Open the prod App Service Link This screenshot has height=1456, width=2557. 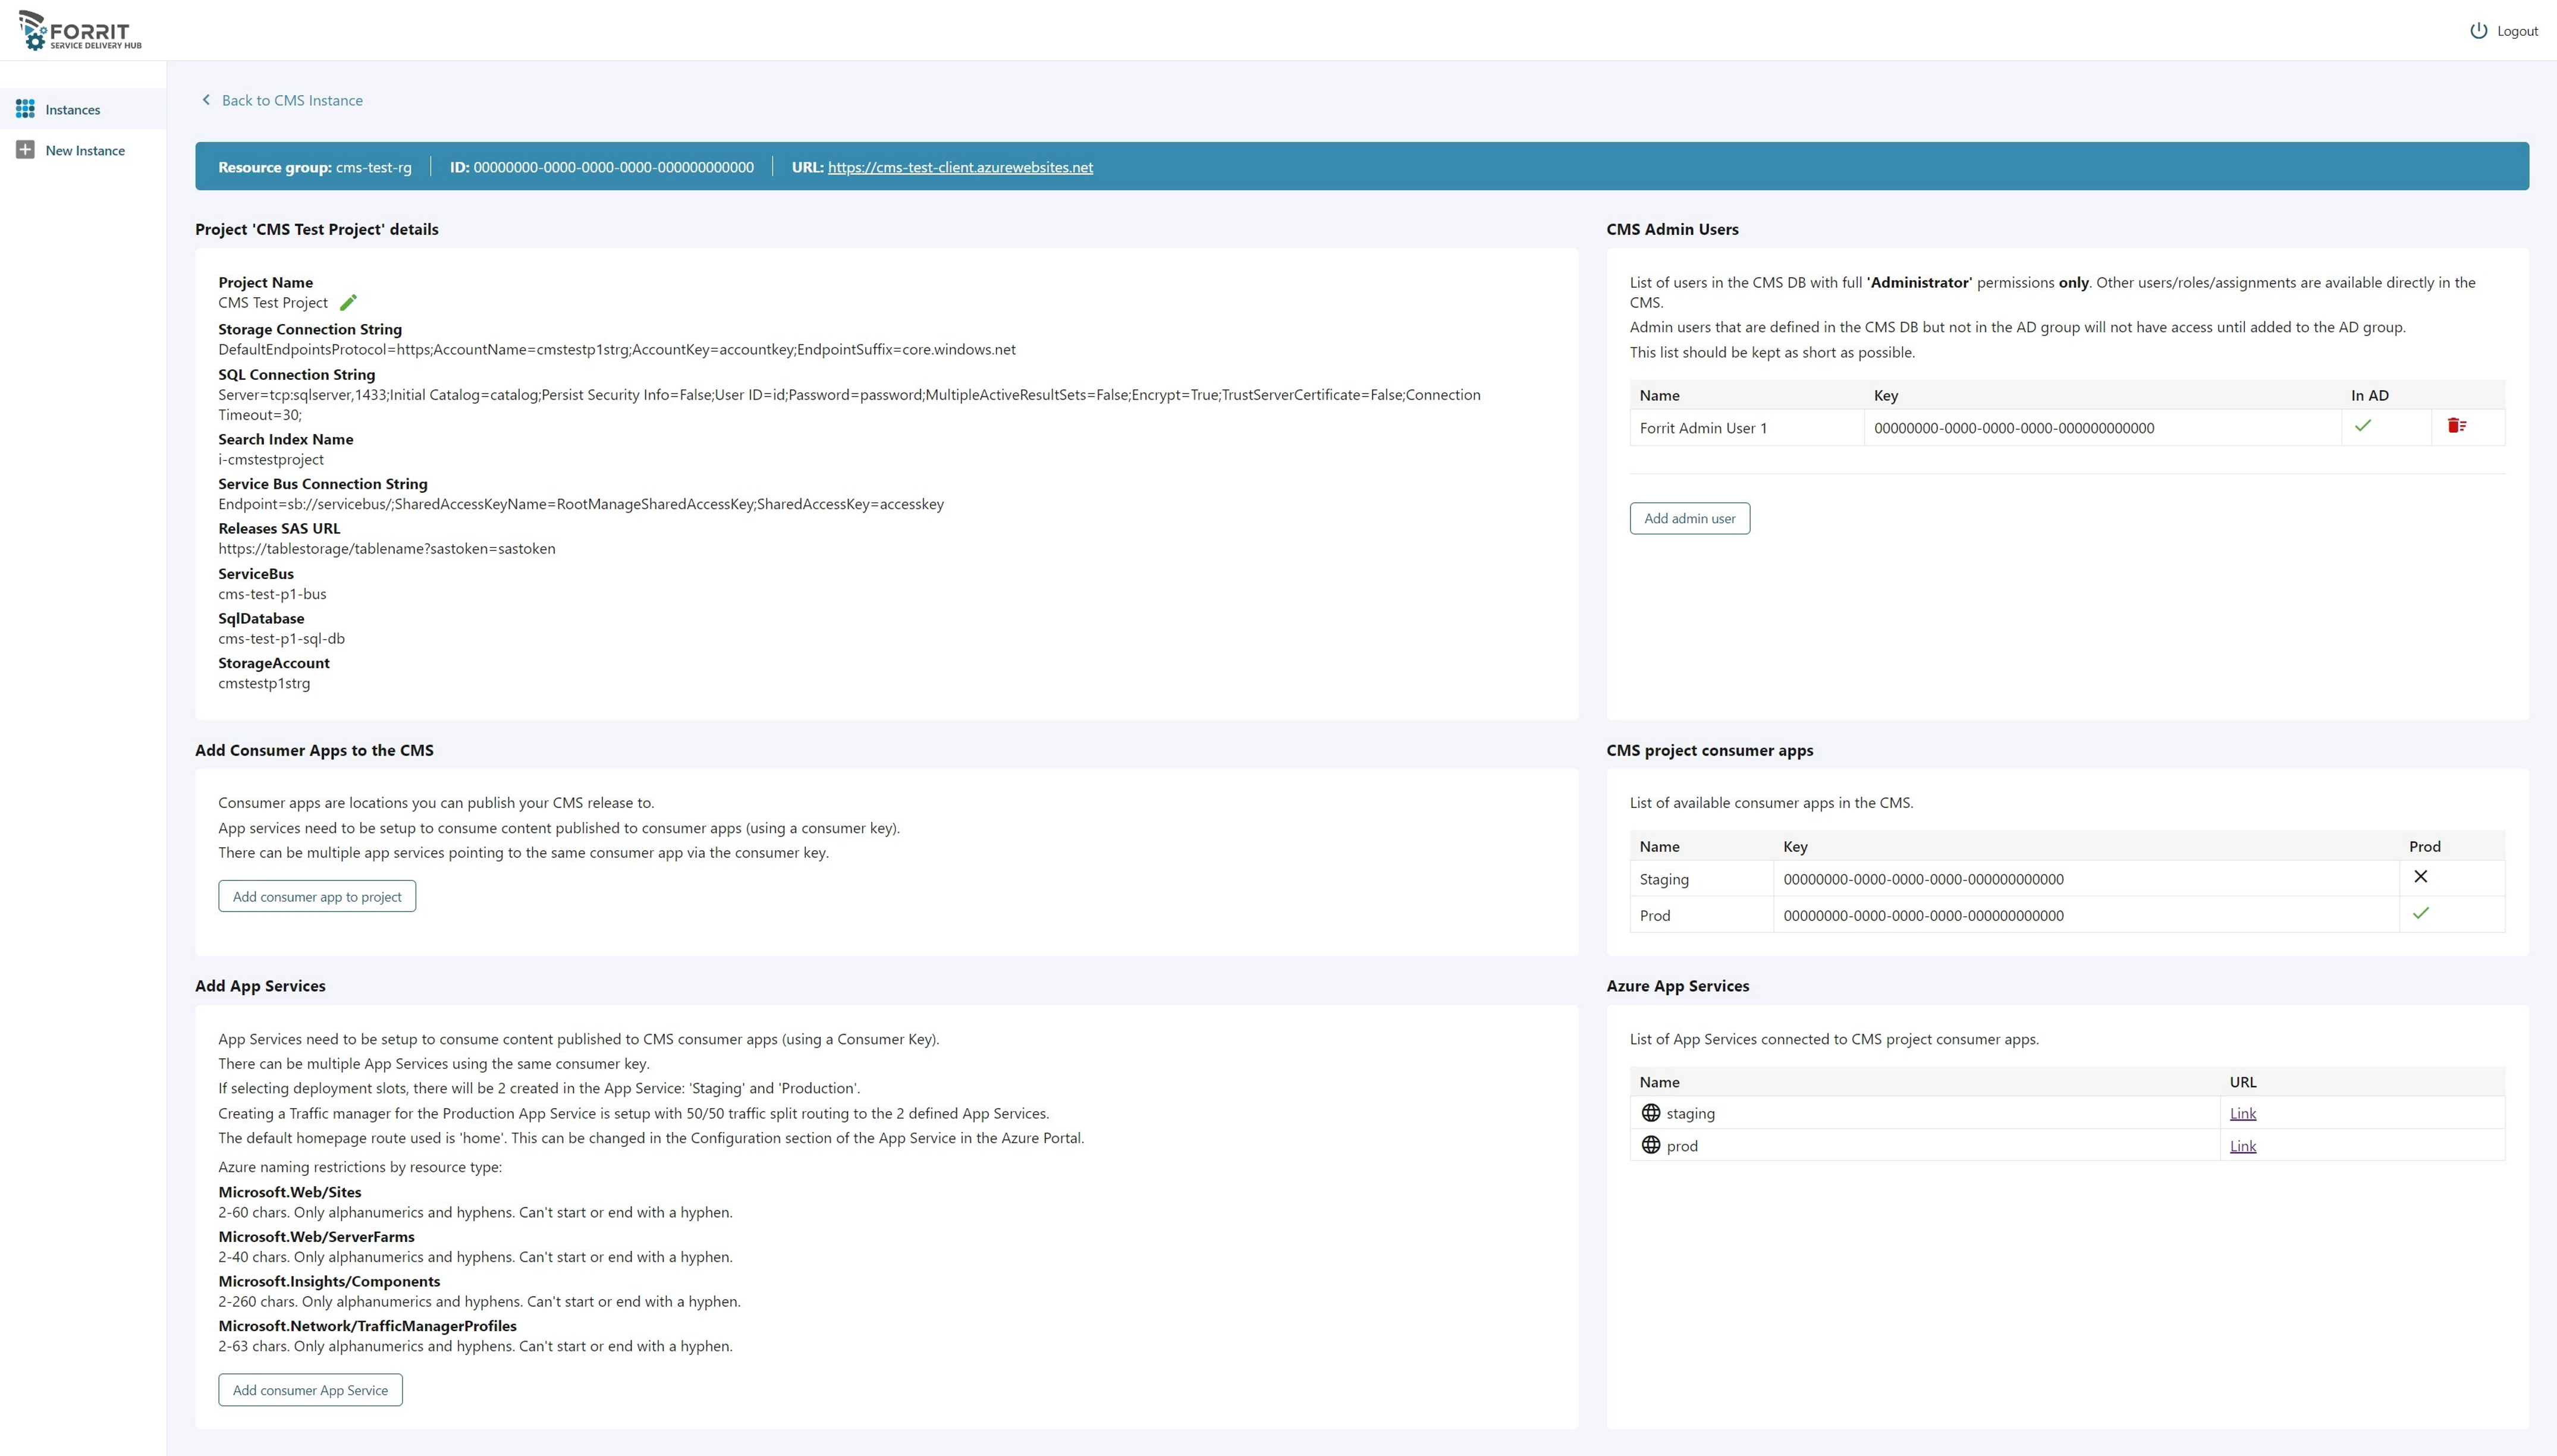coord(2242,1146)
